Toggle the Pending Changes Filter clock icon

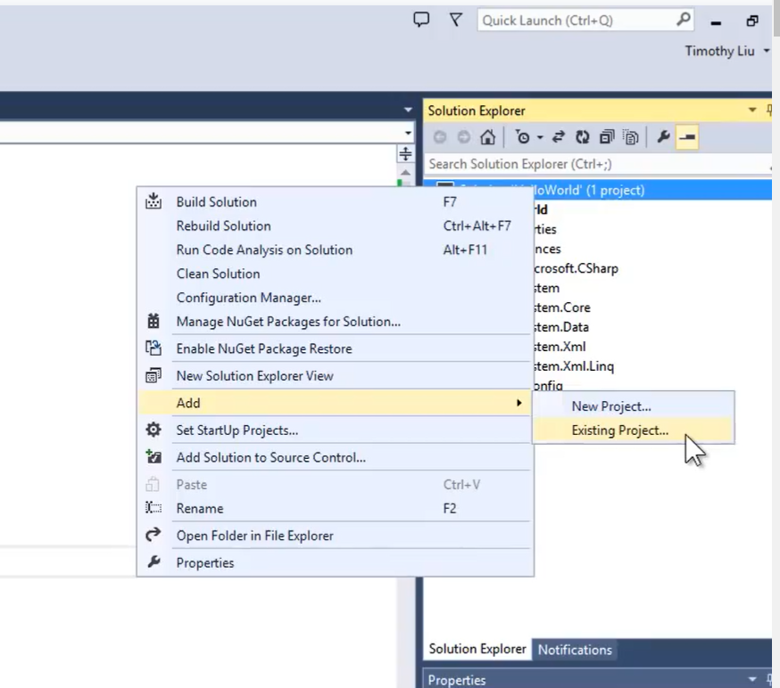coord(523,137)
